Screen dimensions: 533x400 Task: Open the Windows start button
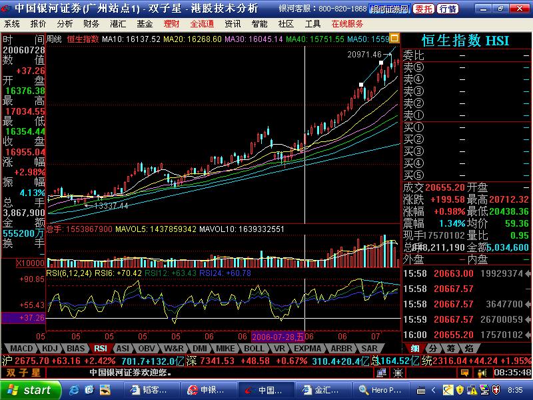pos(31,390)
